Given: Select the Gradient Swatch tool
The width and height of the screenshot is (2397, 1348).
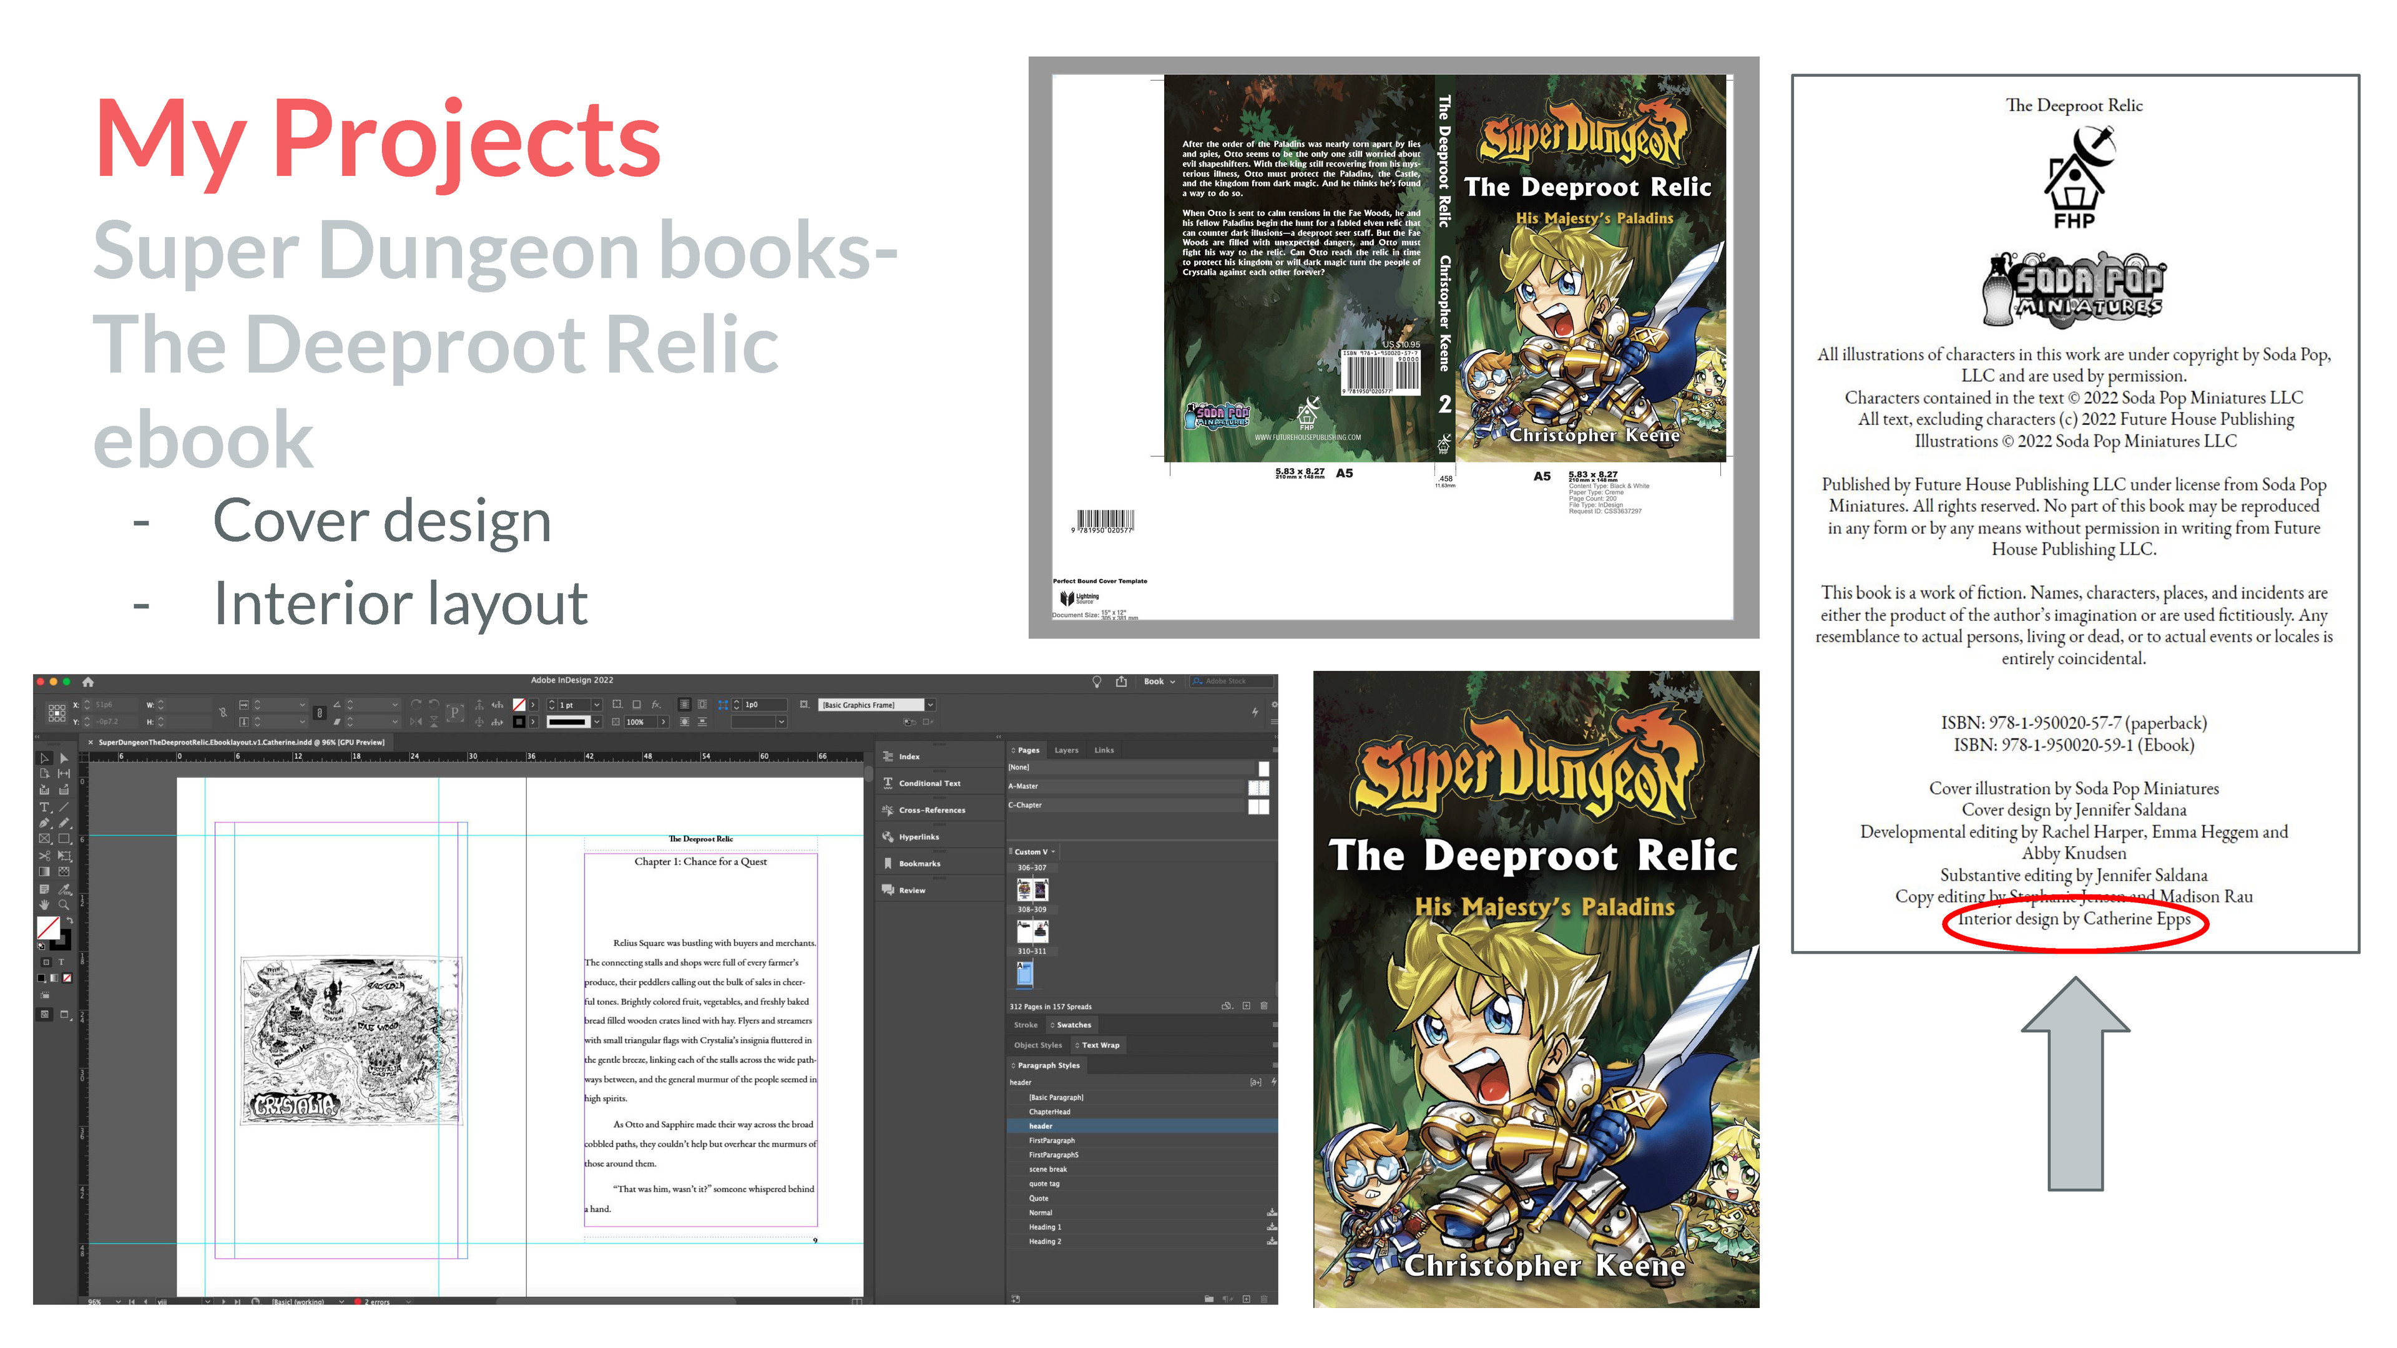Looking at the screenshot, I should (44, 872).
